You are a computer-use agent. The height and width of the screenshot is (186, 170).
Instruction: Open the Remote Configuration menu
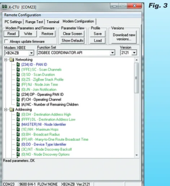click(x=23, y=15)
